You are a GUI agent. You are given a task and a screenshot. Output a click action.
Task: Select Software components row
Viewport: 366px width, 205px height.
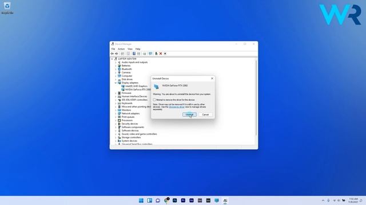pos(133,127)
